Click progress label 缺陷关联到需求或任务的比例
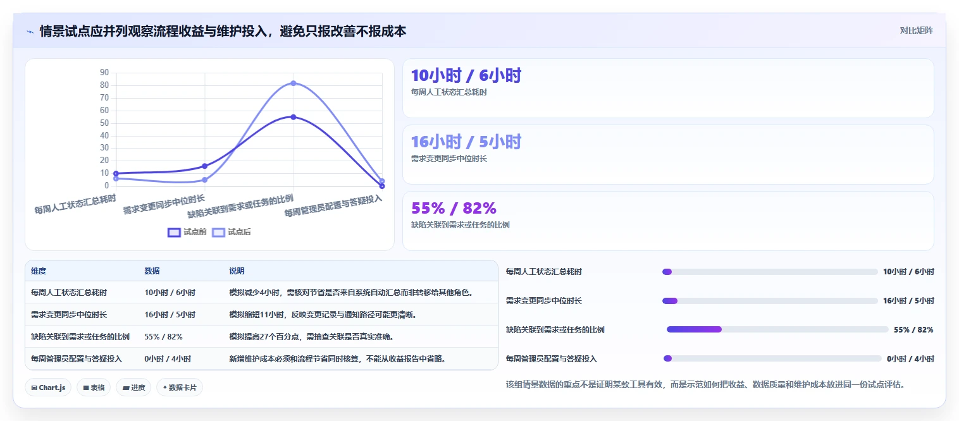The image size is (959, 421). click(x=555, y=329)
